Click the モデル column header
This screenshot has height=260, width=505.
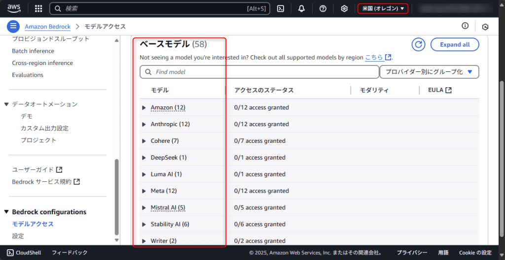pos(160,91)
